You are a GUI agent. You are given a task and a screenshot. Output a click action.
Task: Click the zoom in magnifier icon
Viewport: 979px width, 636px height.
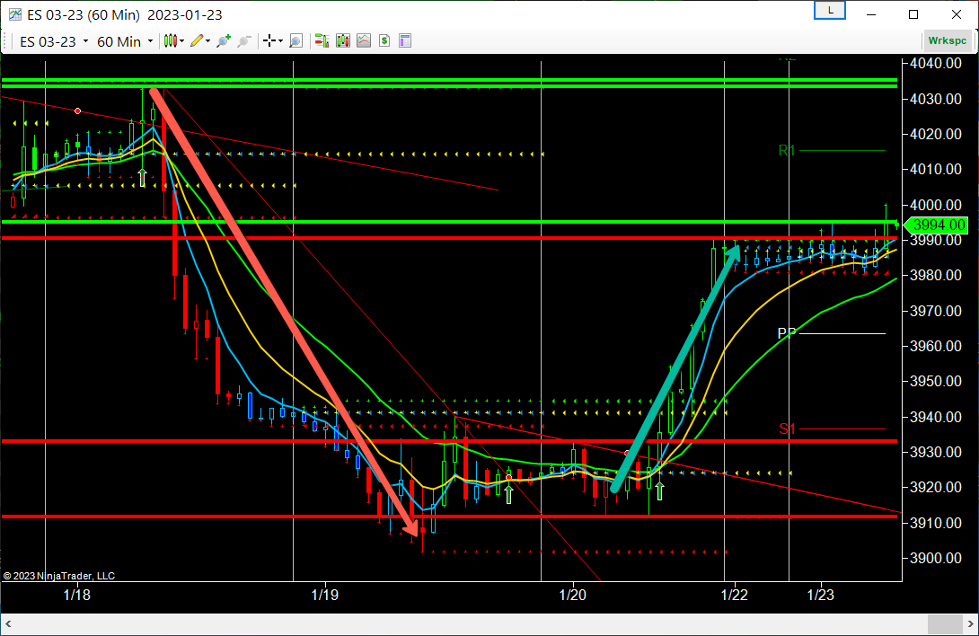coord(223,41)
